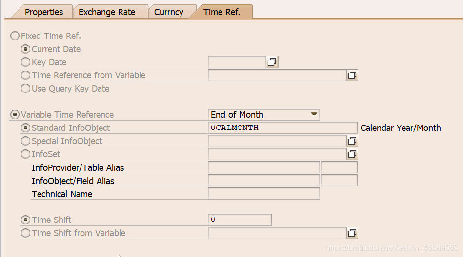The image size is (463, 257).
Task: Enable the InfoSet radio option
Action: click(25, 154)
